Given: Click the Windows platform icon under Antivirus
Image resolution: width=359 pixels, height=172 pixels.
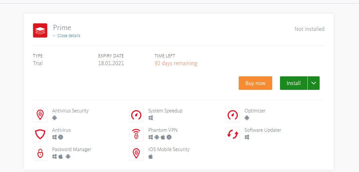Looking at the screenshot, I should click(55, 137).
